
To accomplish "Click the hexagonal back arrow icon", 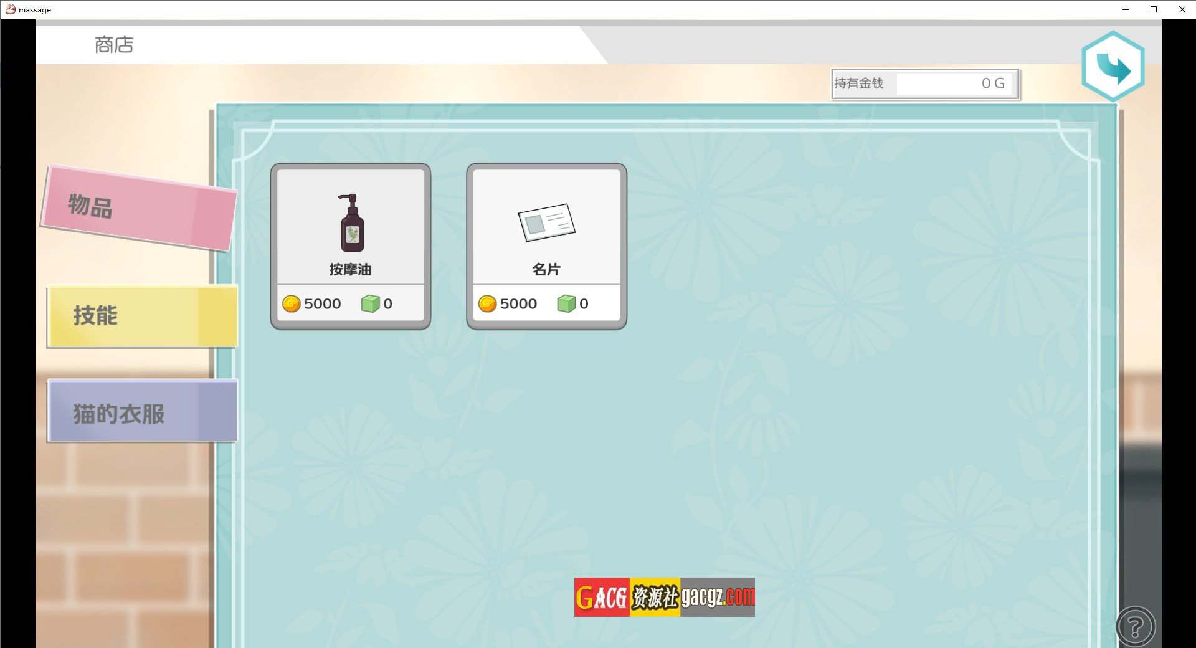I will click(1113, 67).
